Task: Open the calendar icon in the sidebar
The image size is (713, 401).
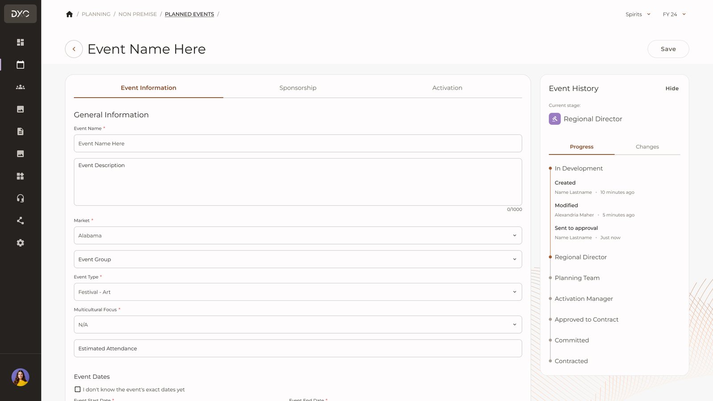Action: click(20, 65)
